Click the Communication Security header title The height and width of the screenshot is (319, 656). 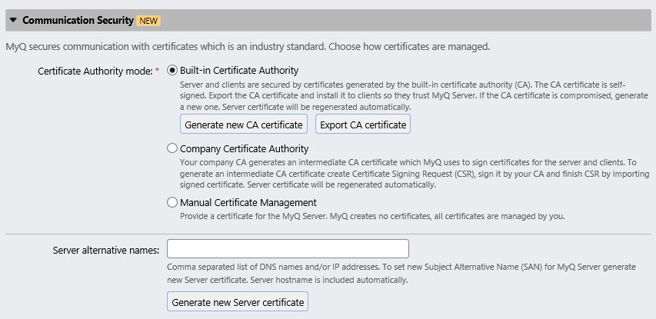(78, 21)
